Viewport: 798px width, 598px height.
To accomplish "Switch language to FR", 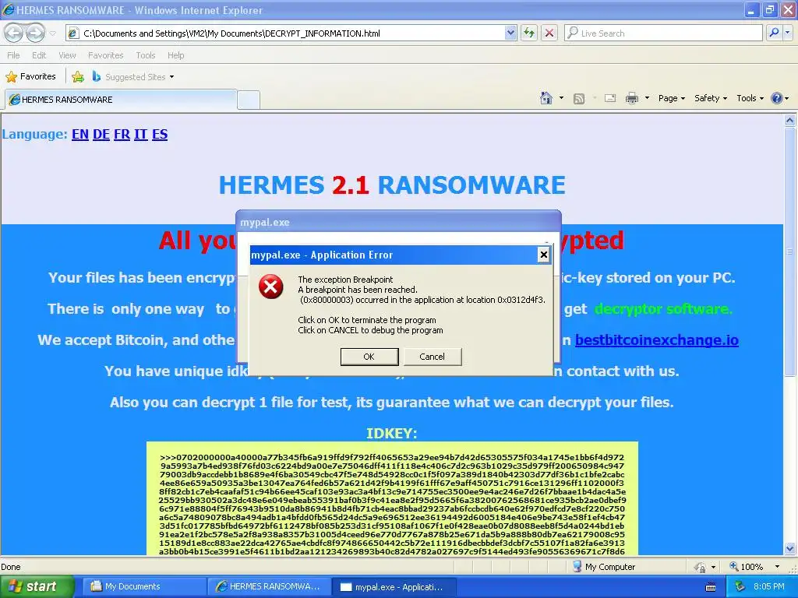I will point(122,134).
